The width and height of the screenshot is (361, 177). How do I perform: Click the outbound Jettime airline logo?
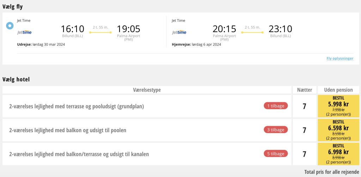tap(24, 32)
